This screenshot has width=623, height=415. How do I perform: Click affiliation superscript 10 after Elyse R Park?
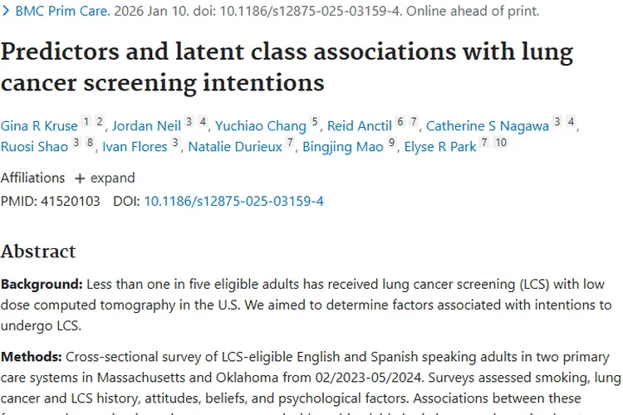(x=500, y=143)
